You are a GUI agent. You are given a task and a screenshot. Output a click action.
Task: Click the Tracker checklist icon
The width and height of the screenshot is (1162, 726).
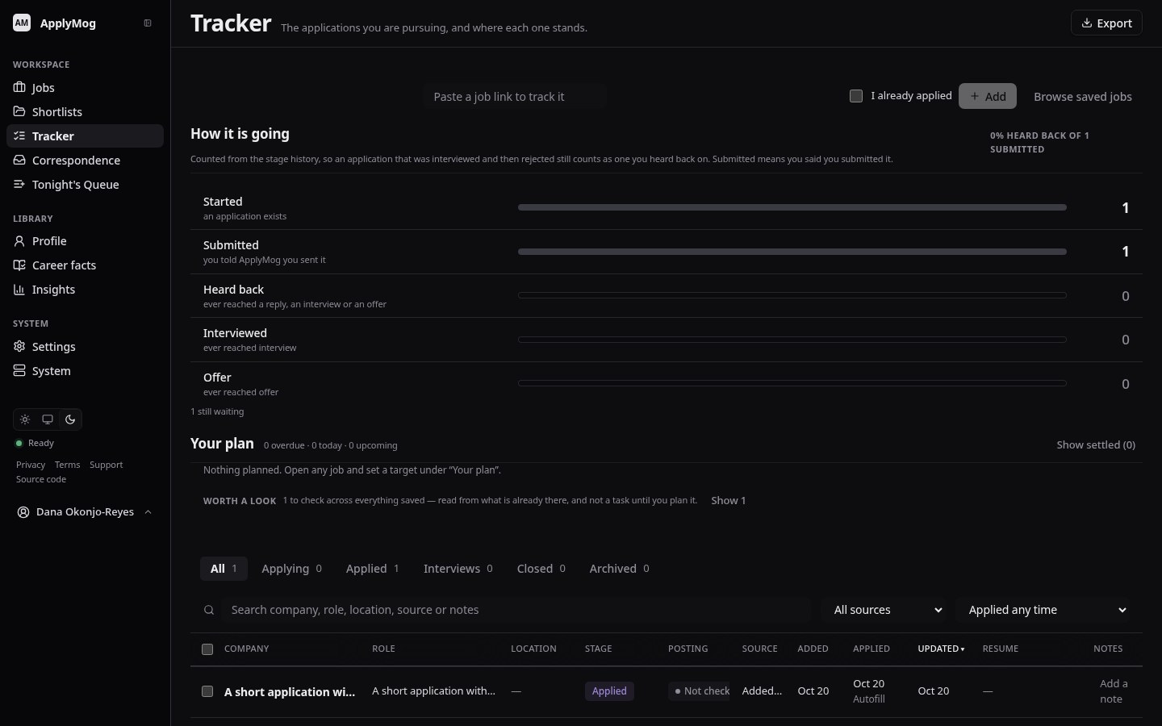point(19,136)
